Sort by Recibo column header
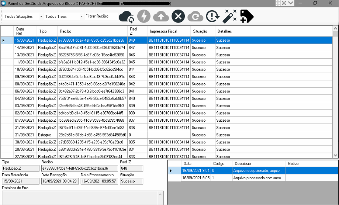 pos(92,31)
